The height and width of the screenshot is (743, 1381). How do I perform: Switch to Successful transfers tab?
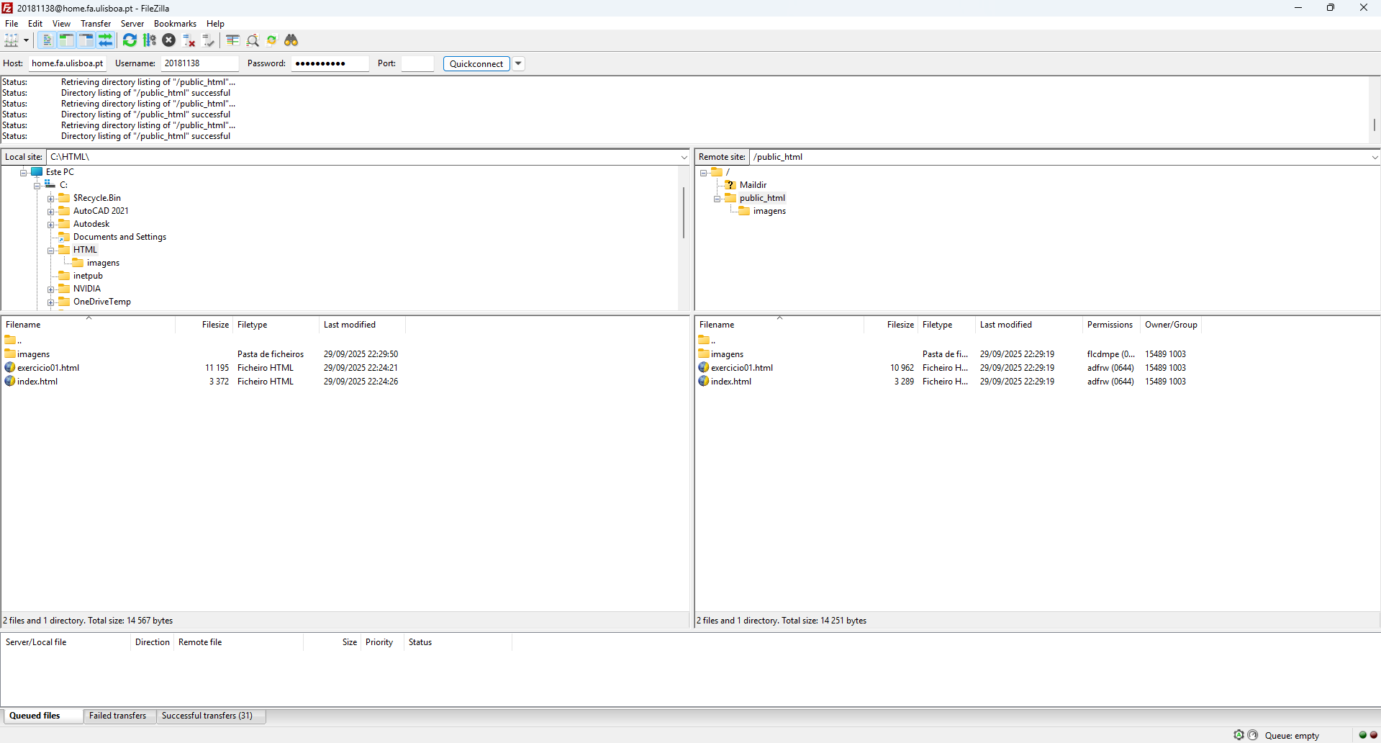pyautogui.click(x=207, y=716)
